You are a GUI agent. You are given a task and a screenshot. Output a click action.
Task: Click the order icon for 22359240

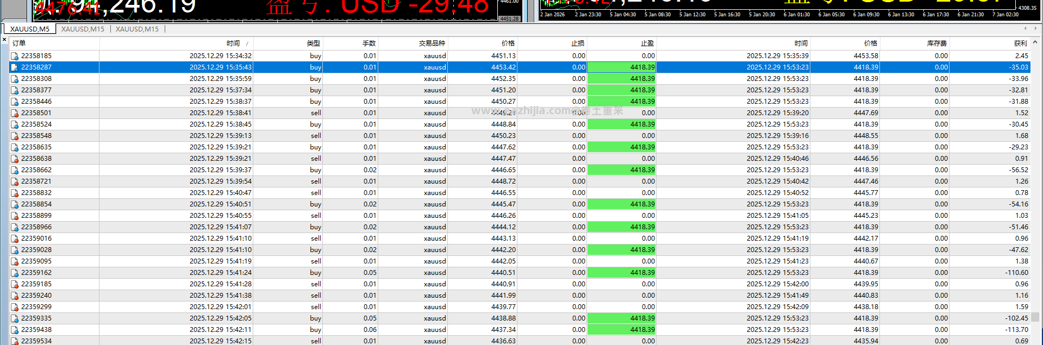pyautogui.click(x=15, y=296)
